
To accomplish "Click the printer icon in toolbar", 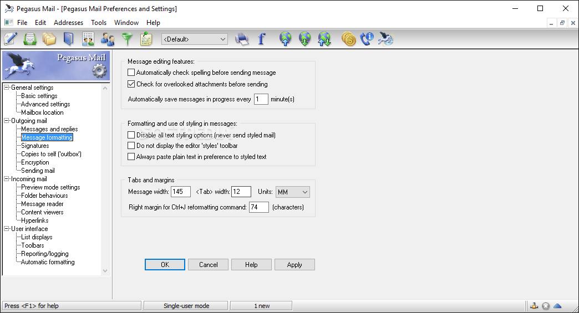I will [x=242, y=39].
